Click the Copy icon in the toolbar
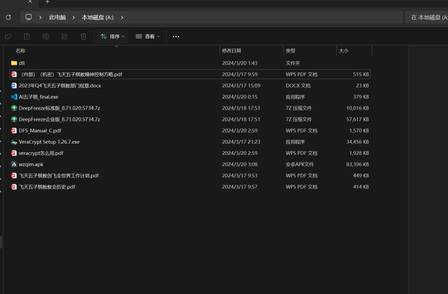Image resolution: width=448 pixels, height=294 pixels. pyautogui.click(x=8, y=36)
